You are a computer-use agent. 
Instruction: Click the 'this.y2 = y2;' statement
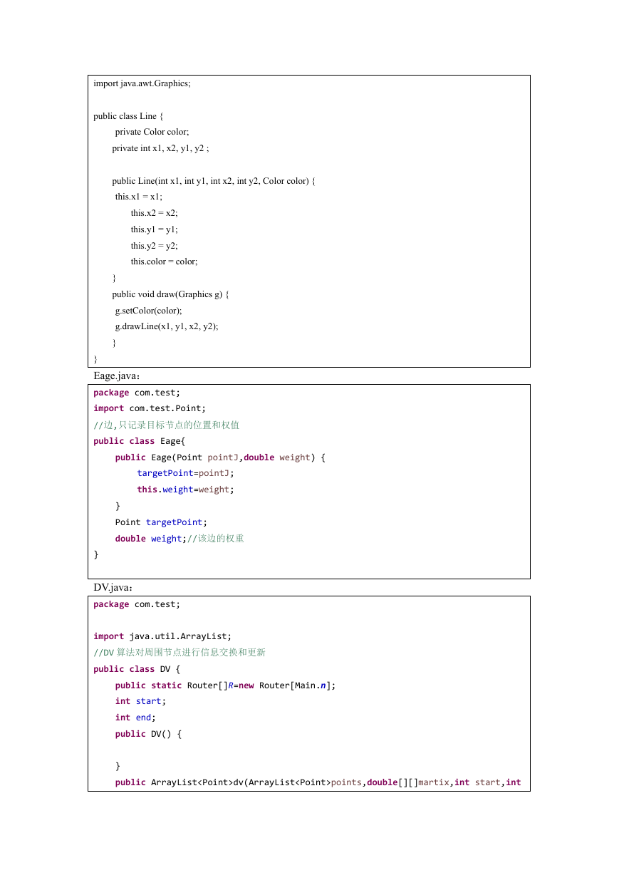click(155, 246)
